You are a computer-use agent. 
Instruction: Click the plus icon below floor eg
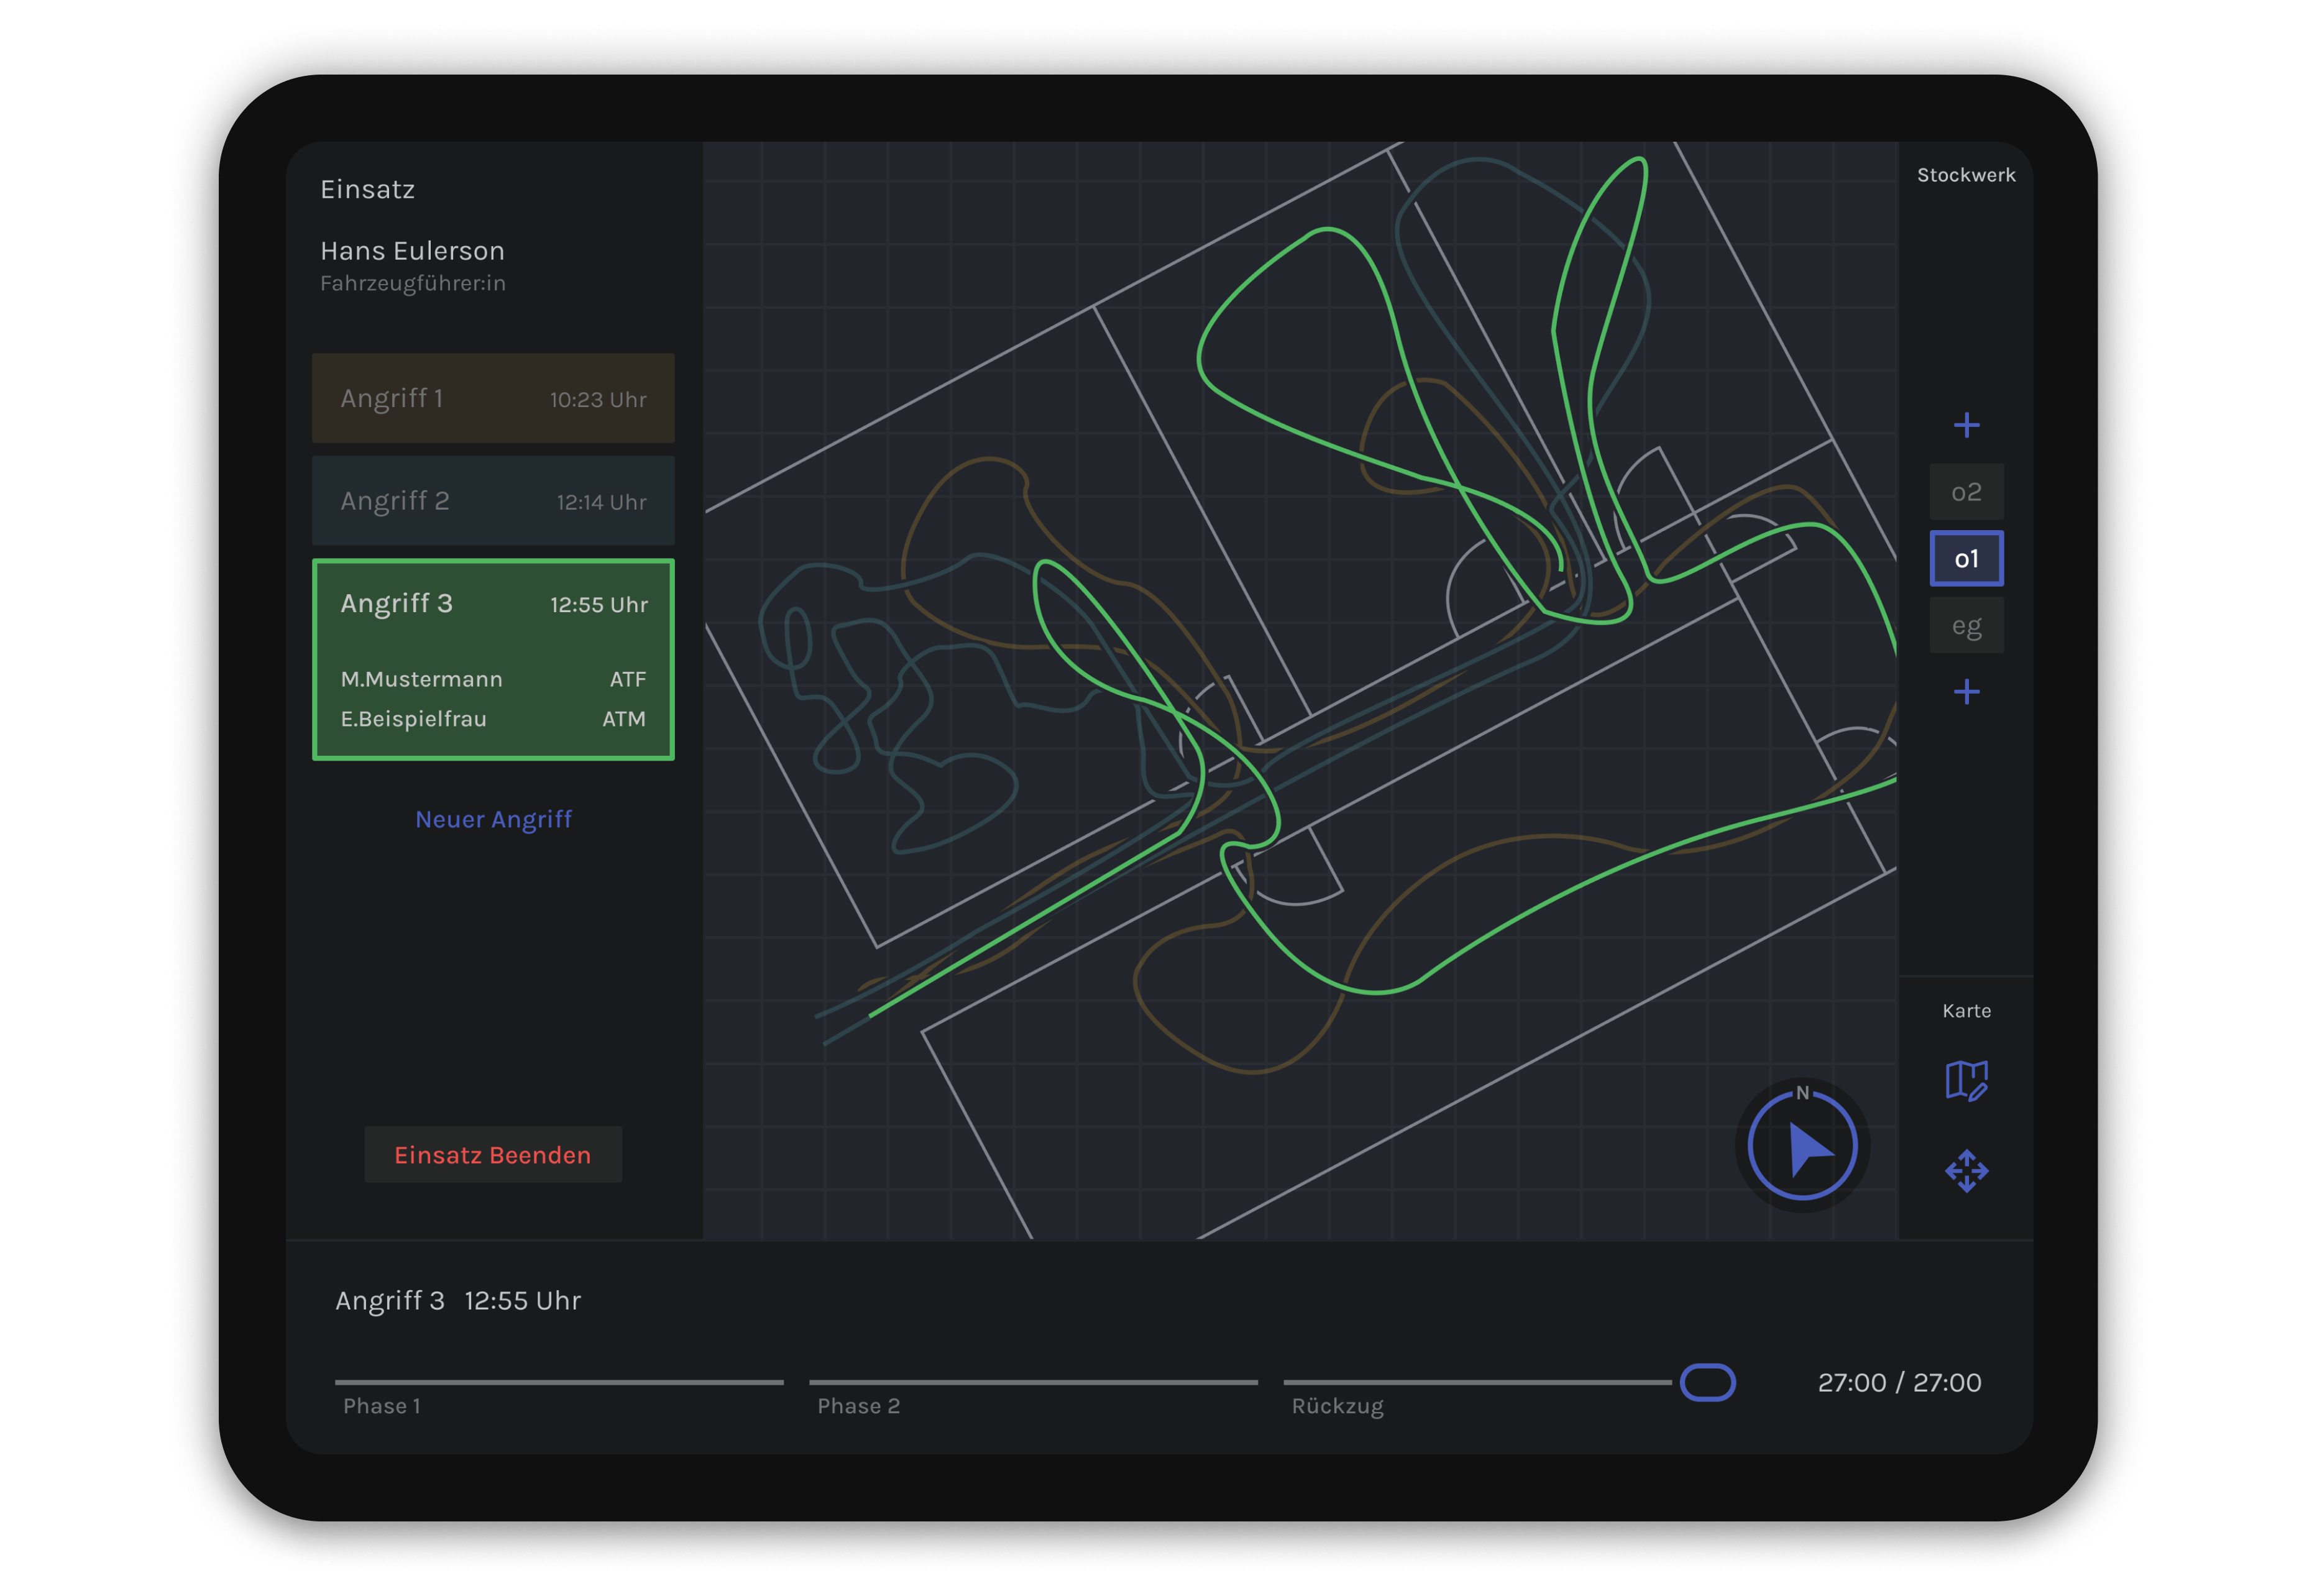pyautogui.click(x=1966, y=691)
